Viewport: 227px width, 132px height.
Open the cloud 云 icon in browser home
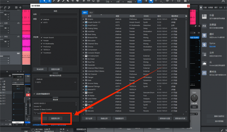pyautogui.click(x=204, y=63)
